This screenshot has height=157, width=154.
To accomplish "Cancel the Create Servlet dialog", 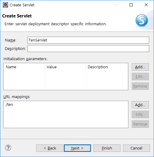I will (137, 148).
